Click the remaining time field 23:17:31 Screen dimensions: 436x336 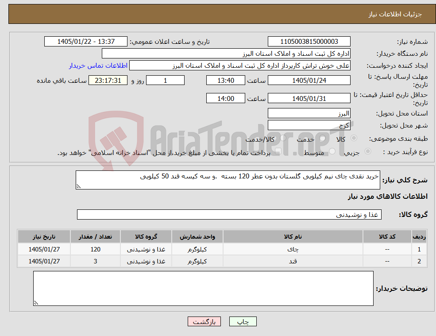click(108, 81)
